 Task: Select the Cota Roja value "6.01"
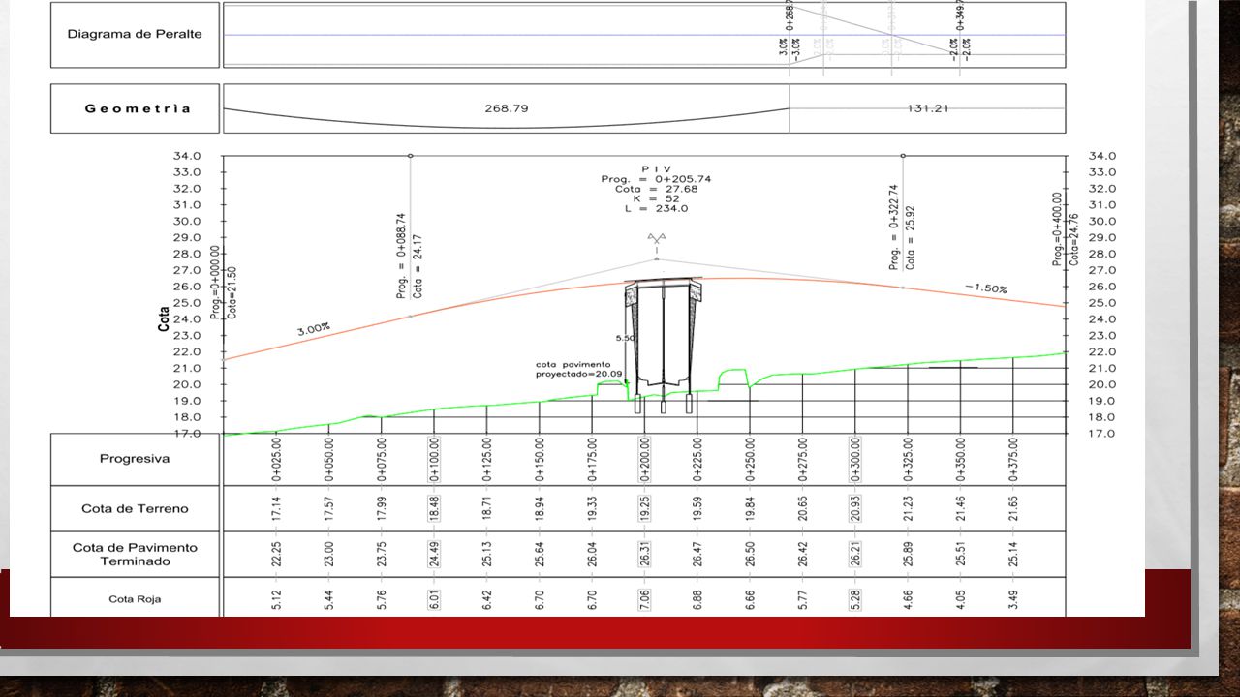(434, 599)
